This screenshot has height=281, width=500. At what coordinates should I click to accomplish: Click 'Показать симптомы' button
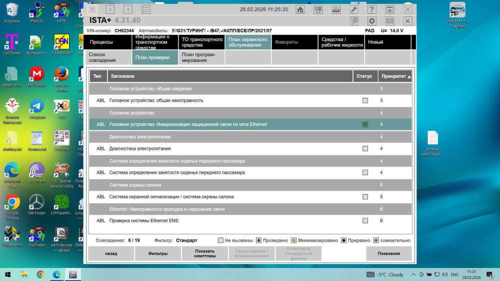pos(204,254)
